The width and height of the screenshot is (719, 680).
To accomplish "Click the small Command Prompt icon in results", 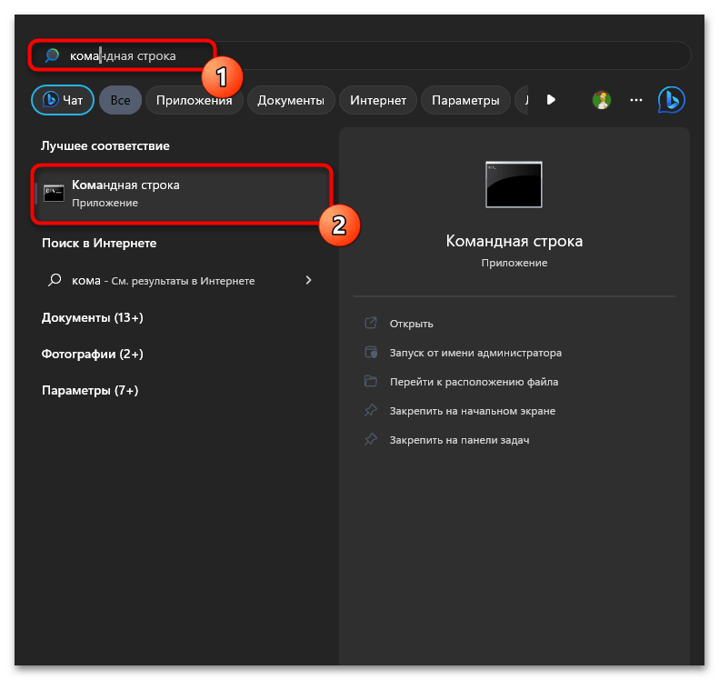I will tap(54, 194).
